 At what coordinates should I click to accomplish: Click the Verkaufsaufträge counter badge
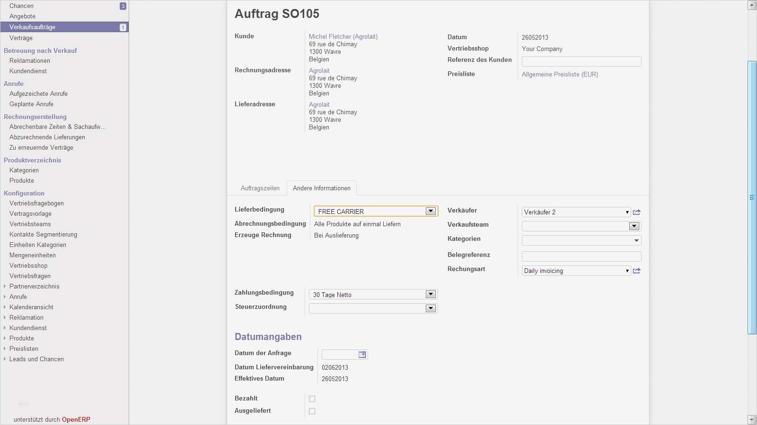click(x=123, y=27)
